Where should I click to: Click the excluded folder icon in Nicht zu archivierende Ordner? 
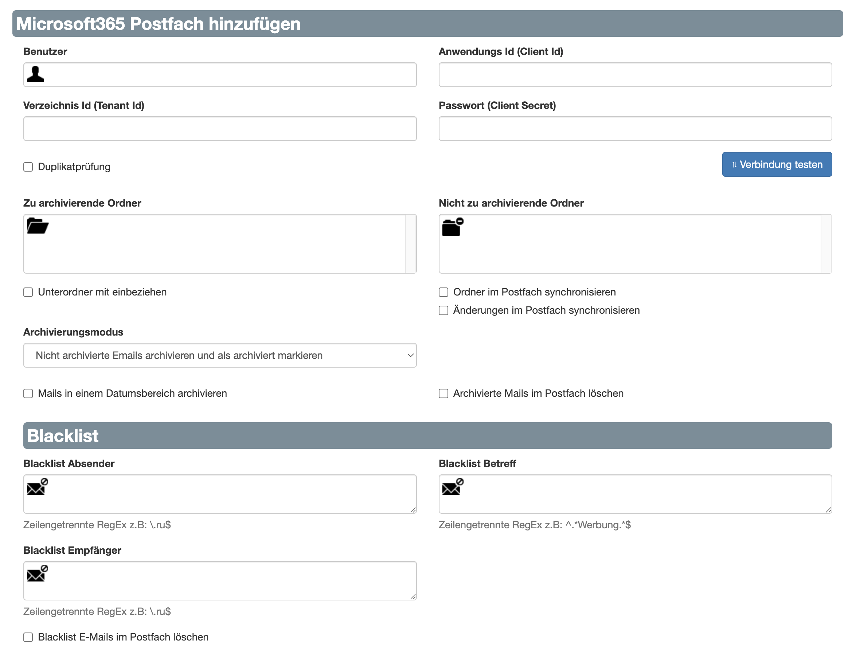coord(453,227)
